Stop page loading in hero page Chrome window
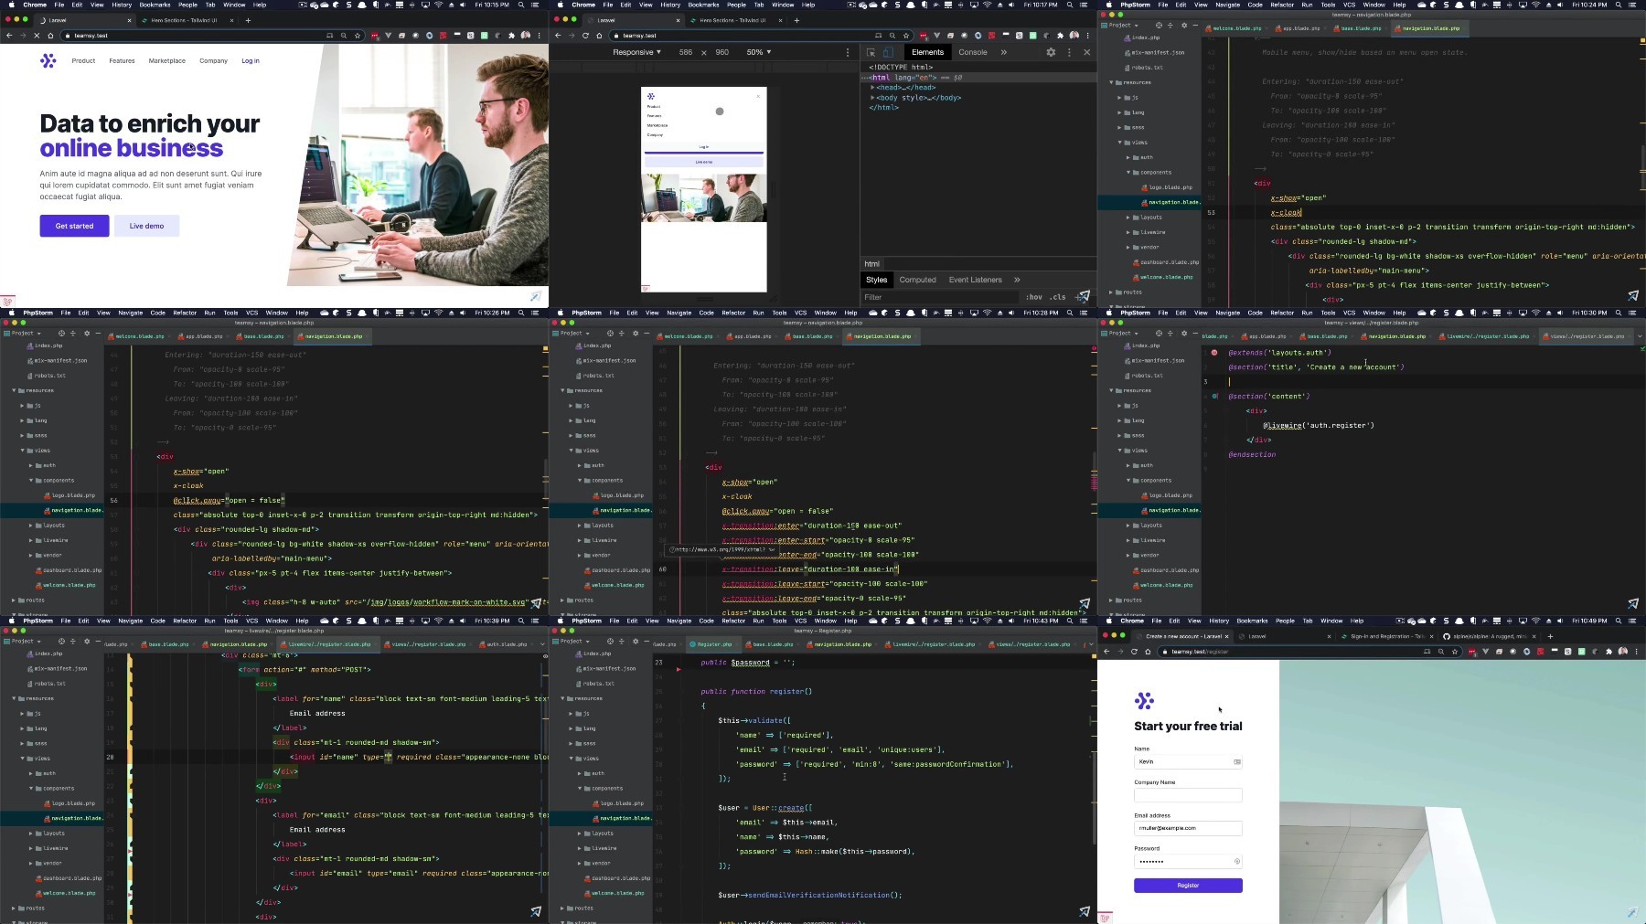This screenshot has height=924, width=1646. tap(37, 36)
